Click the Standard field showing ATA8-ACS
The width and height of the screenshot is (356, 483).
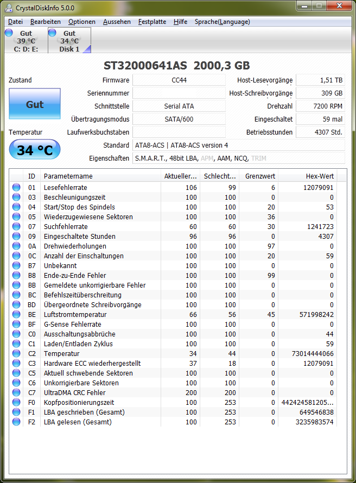[239, 145]
